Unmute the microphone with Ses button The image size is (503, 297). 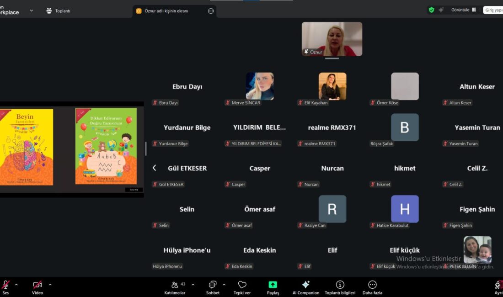pyautogui.click(x=5, y=285)
